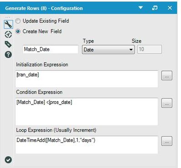The height and width of the screenshot is (168, 181).
Task: Open the Annotation tag icon
Action: point(8,44)
